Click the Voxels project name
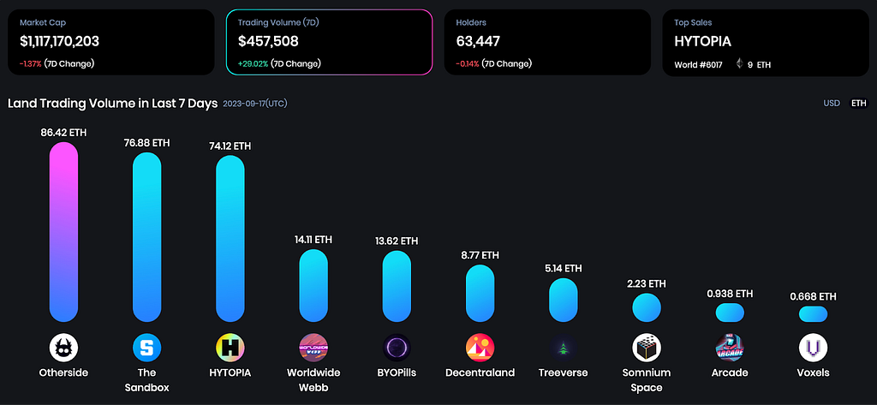 click(x=814, y=372)
